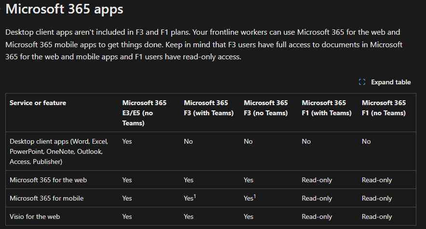Click the Microsoft 365 apps heading

pos(64,9)
